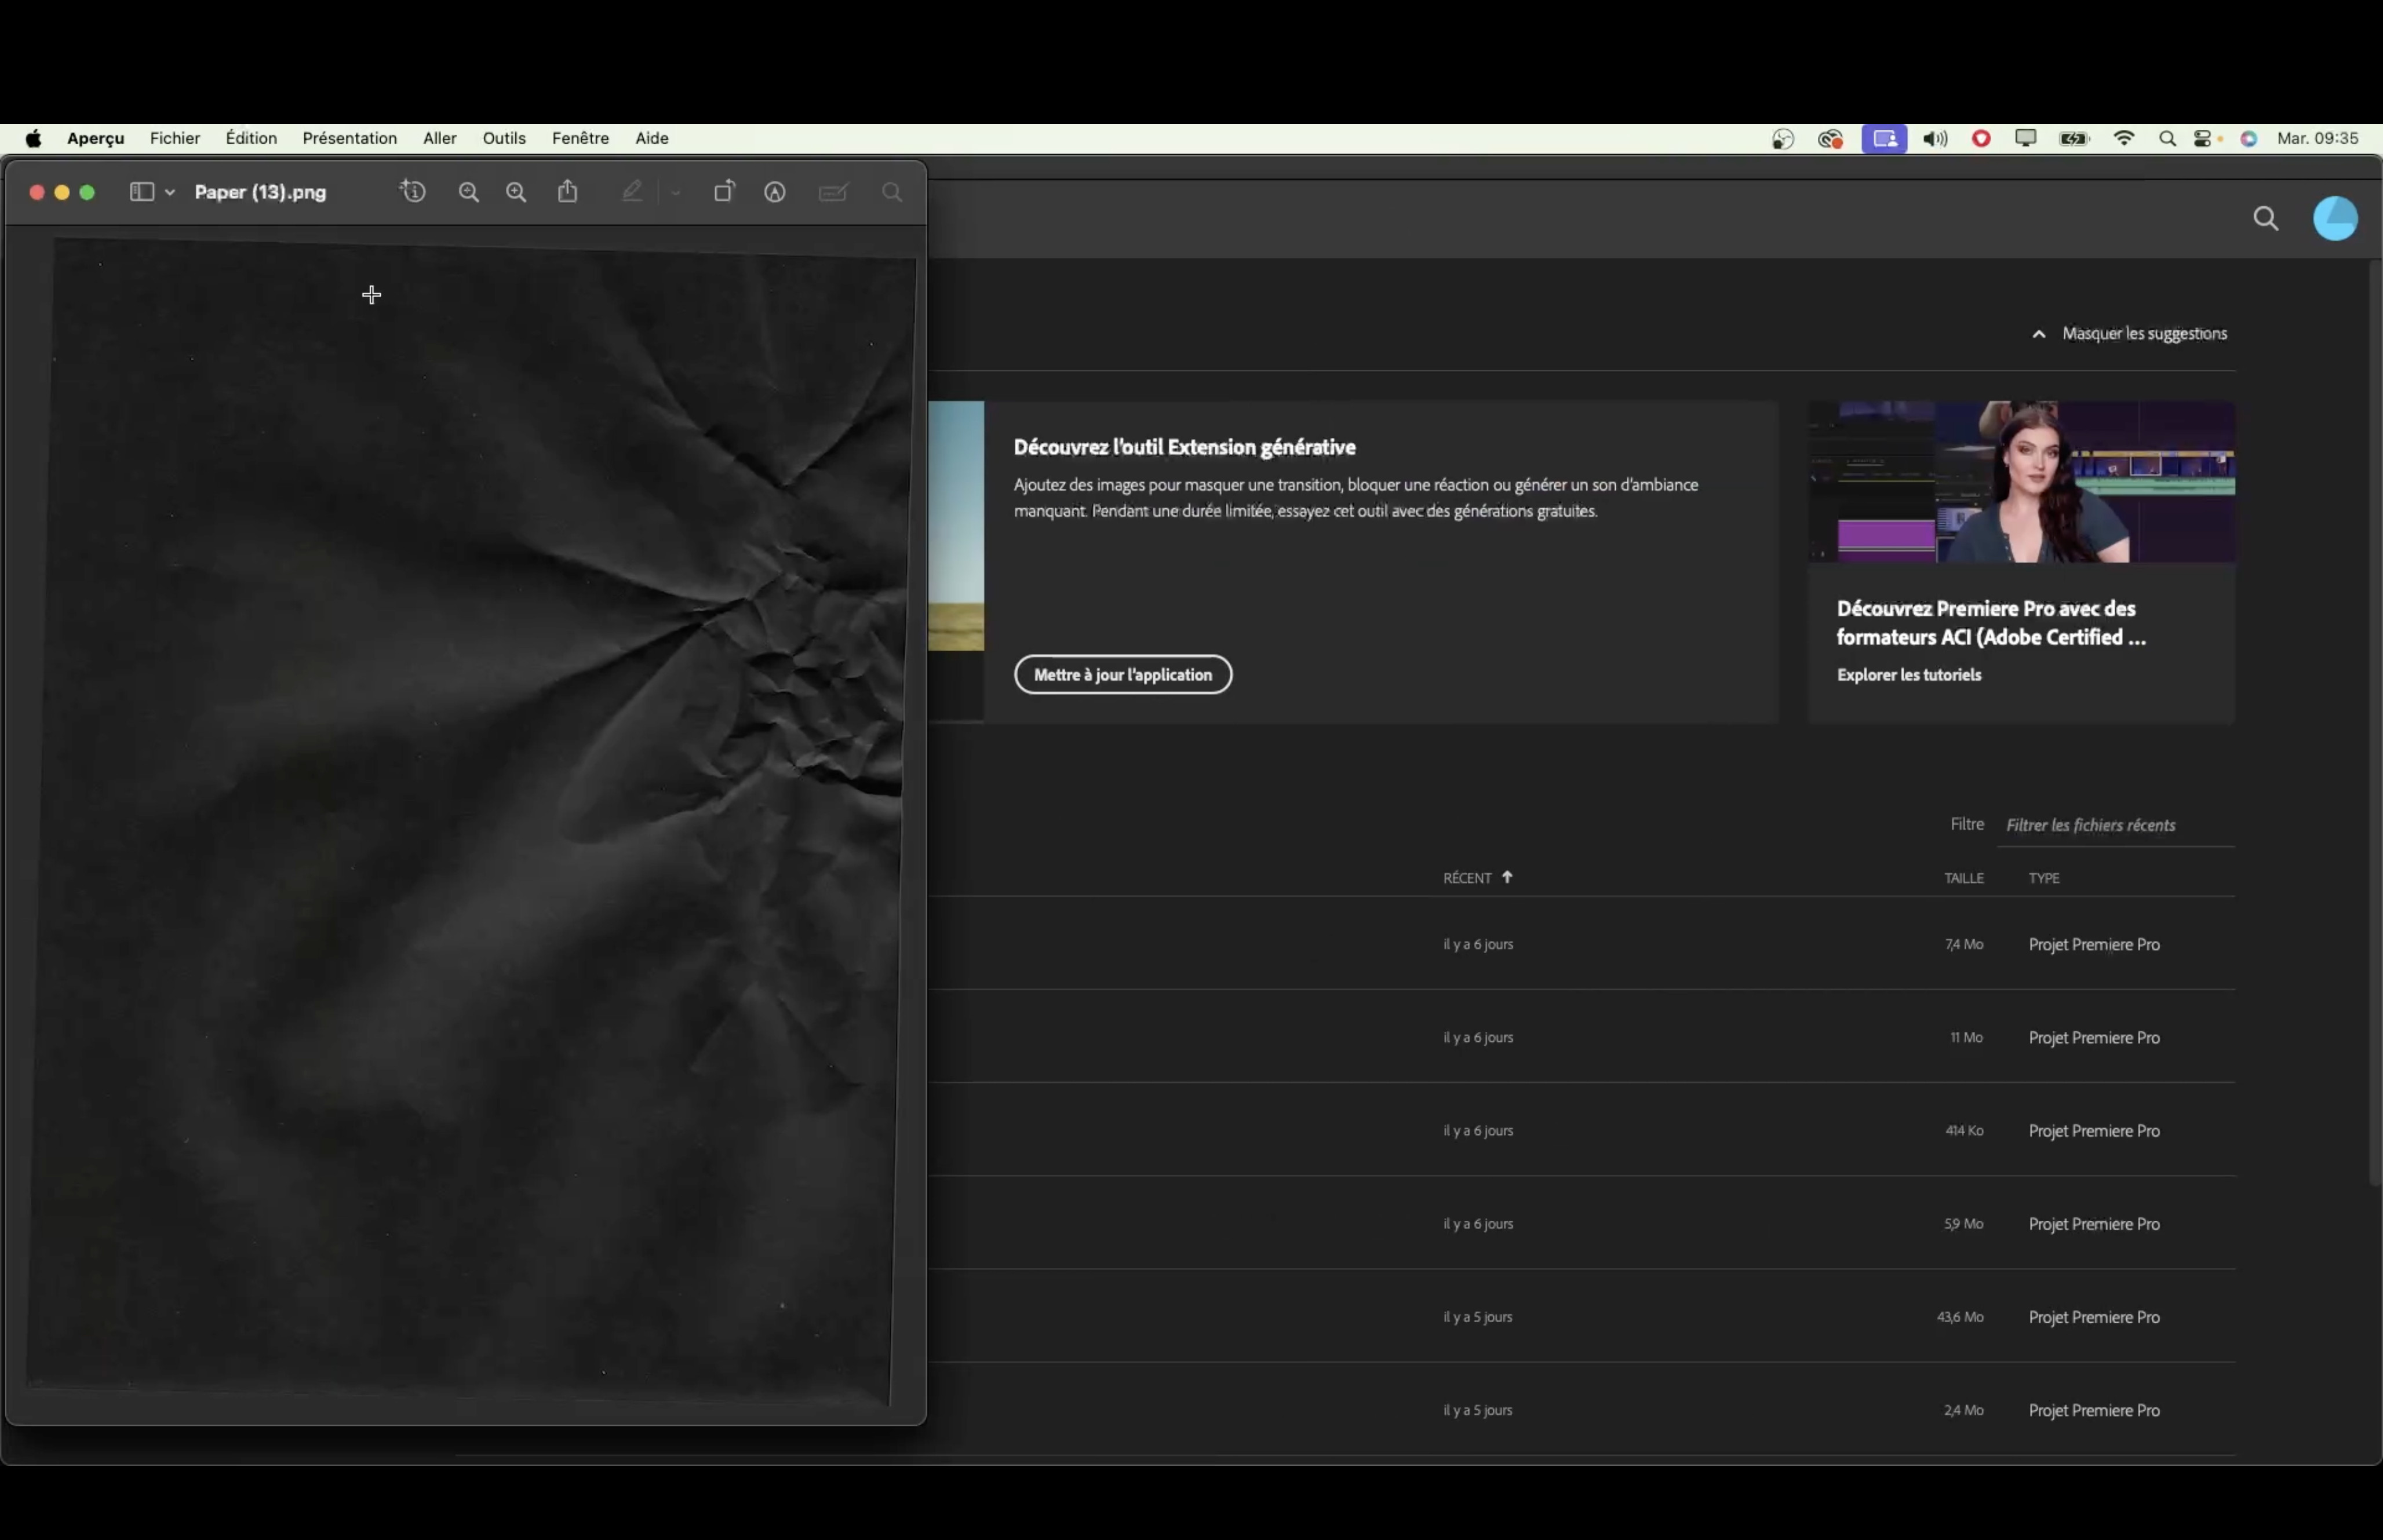This screenshot has width=2383, height=1540.
Task: Open the Premiere Pro tutorial video thumbnail
Action: 2021,482
